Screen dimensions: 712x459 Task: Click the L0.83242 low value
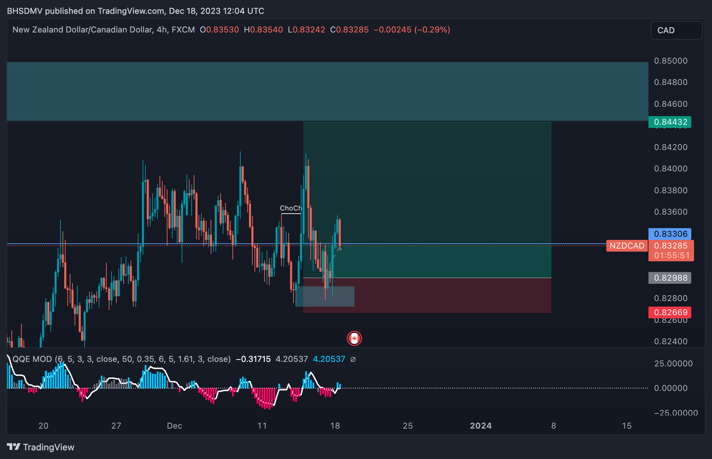(x=307, y=30)
